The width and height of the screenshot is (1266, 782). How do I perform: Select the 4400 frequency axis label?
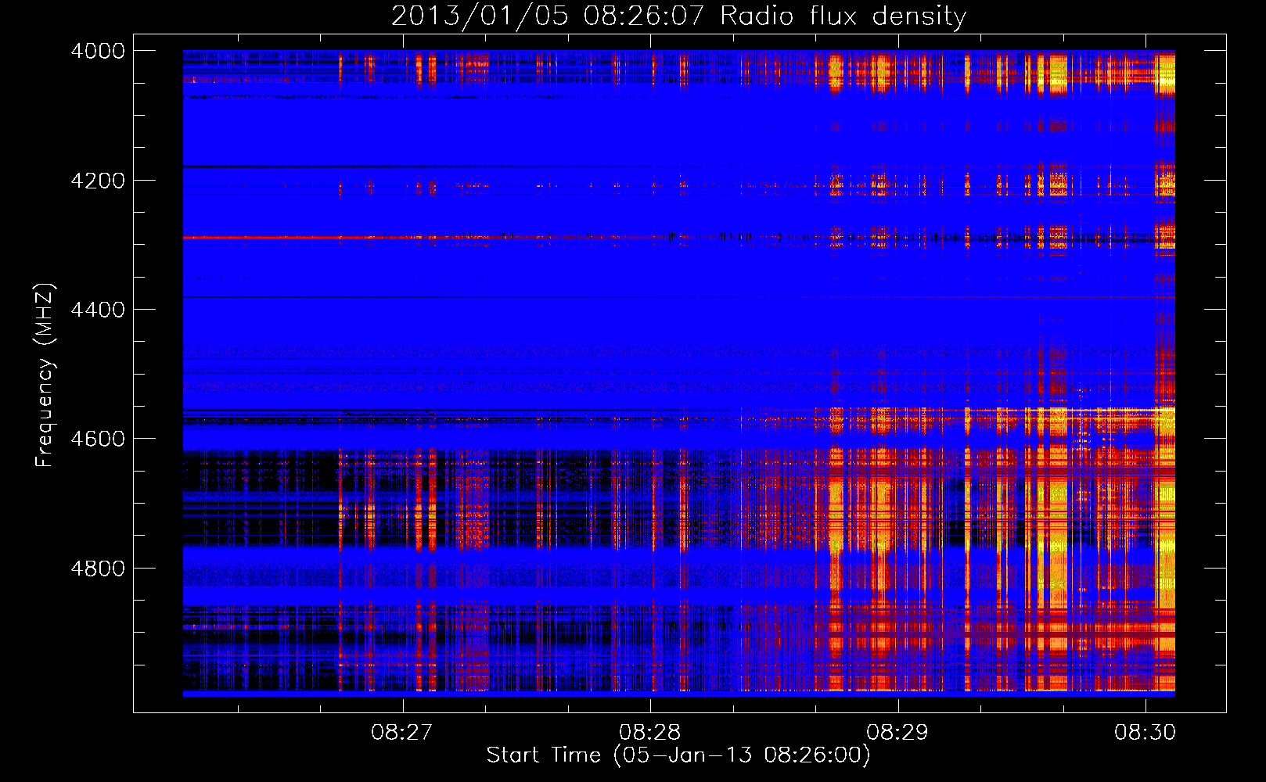(x=98, y=310)
